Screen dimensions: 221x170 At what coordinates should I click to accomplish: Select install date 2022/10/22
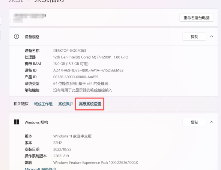click(x=62, y=149)
